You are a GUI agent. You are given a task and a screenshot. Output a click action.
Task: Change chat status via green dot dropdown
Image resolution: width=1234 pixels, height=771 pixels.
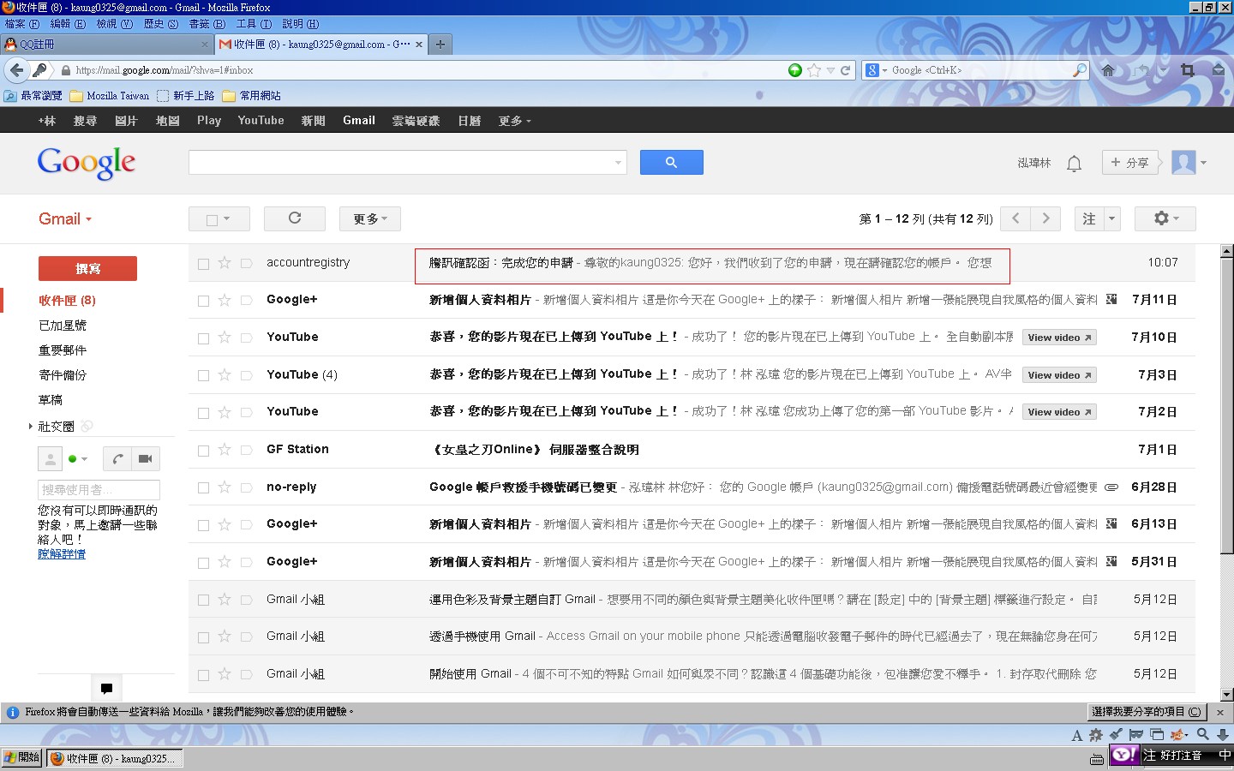78,459
